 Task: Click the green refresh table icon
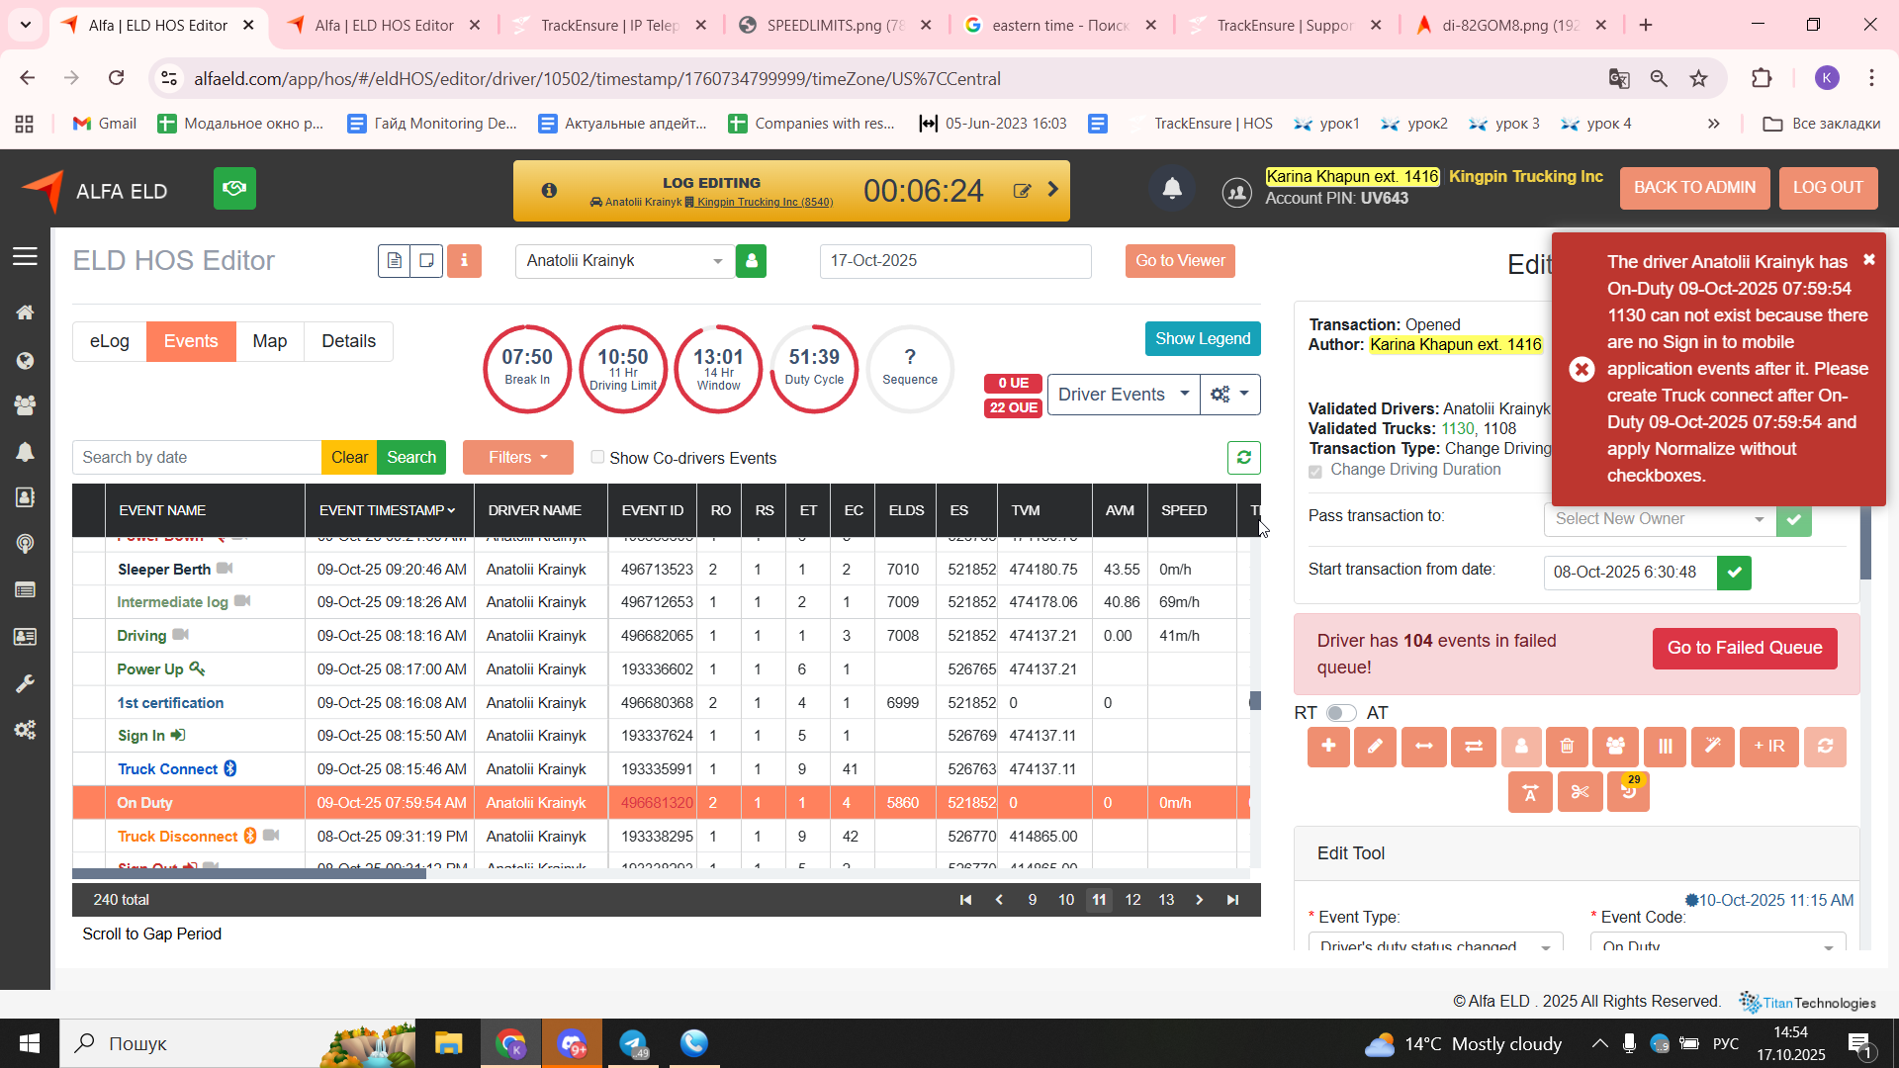coord(1243,457)
